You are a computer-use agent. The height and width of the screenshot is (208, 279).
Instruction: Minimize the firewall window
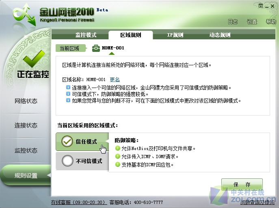(266, 6)
